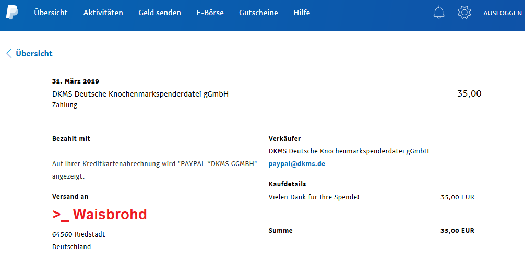Open the Geld senden menu item

point(160,13)
